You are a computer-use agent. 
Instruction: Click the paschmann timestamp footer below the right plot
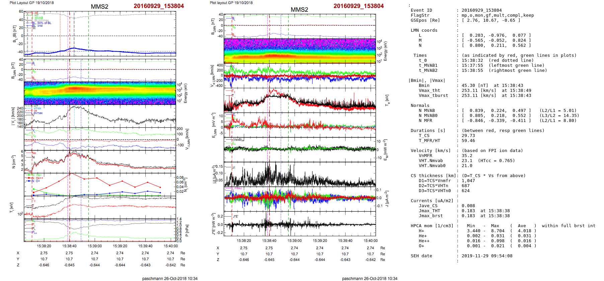tap(370, 278)
